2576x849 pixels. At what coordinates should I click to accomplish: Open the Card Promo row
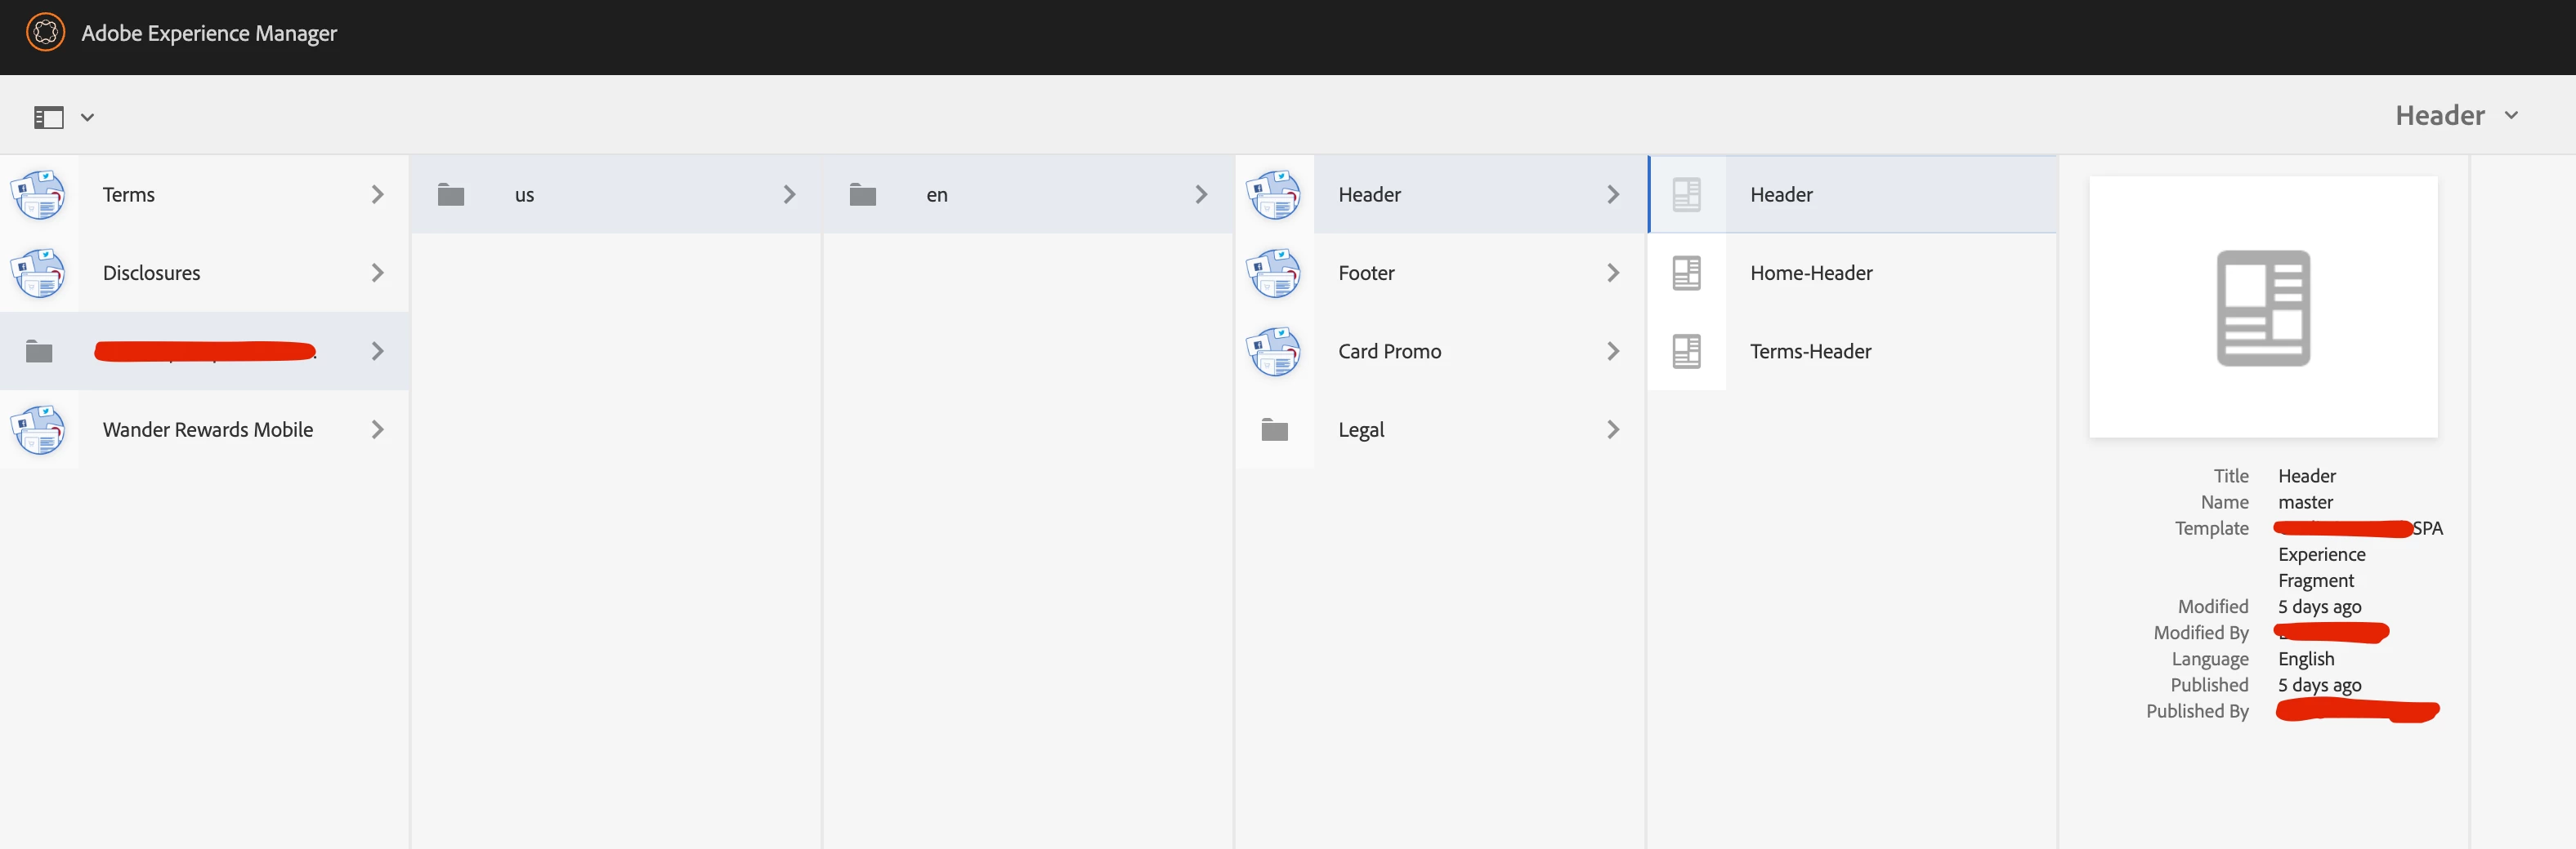(x=1440, y=352)
